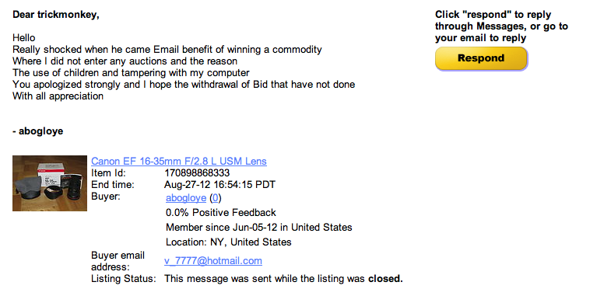Image resolution: width=590 pixels, height=296 pixels.
Task: Click the "0.0% Positive Feedback" text
Action: (221, 213)
